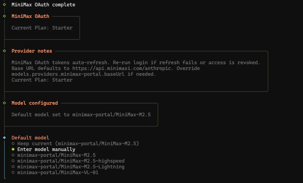Click diamond marker beside "MiniMax OAuth complete"
Screen dimensions: 303x183
click(4, 4)
